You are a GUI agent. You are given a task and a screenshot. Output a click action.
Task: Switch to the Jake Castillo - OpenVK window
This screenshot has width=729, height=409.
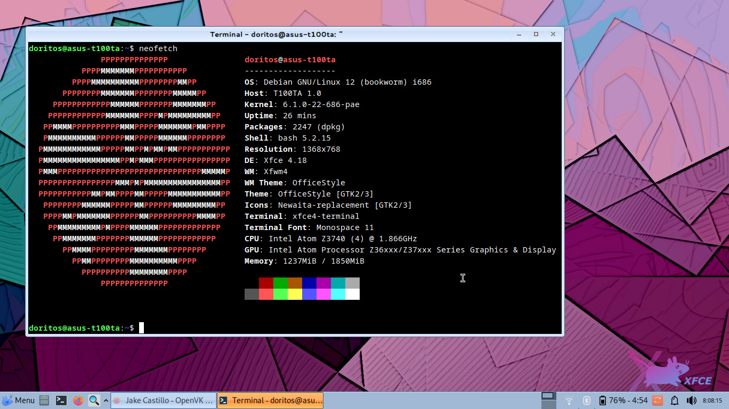click(163, 400)
